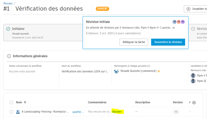Click the green check icon beside Initiator
207x119 pixels.
pos(8,29)
